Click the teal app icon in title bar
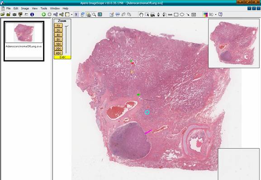Viewport: 261px width, 180px height. [2, 3]
